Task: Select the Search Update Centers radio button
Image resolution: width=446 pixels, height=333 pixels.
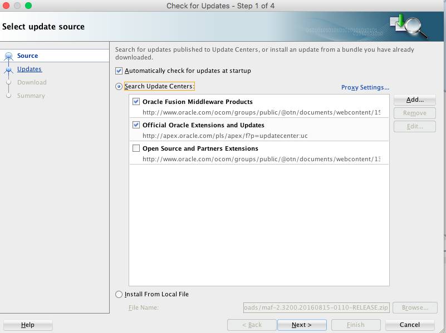Action: 119,86
